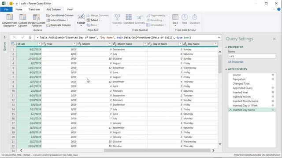This screenshot has height=158, width=282.
Task: Open the Trigonometry menu
Action: (x=157, y=15)
